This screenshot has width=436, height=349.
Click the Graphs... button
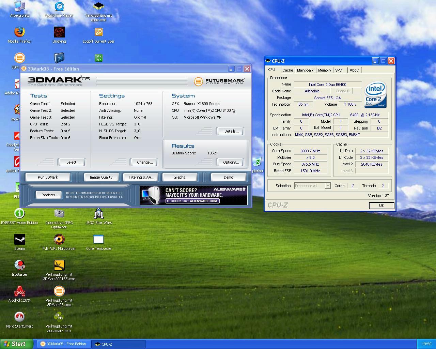click(181, 177)
